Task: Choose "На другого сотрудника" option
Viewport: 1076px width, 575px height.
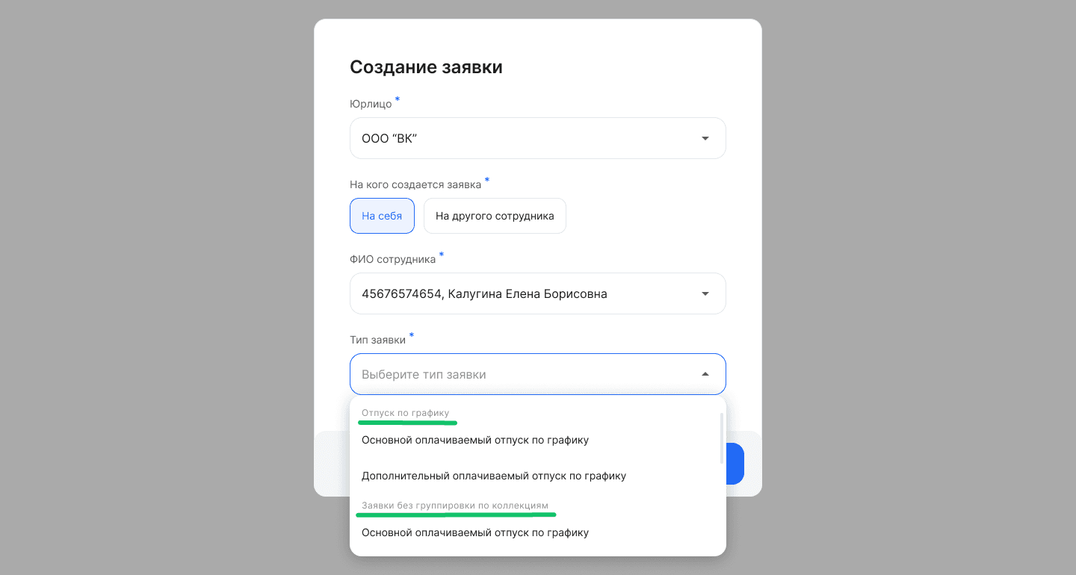Action: [x=495, y=216]
